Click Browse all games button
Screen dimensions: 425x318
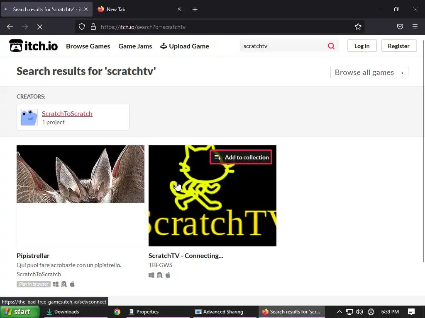369,72
